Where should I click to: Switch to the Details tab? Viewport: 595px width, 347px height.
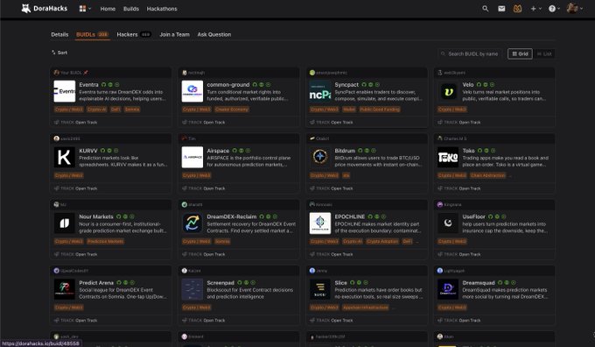pos(59,34)
